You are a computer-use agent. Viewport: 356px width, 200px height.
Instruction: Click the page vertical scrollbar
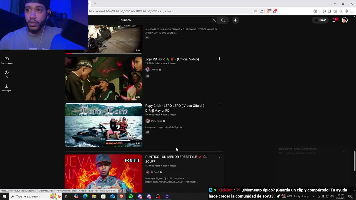[354, 161]
